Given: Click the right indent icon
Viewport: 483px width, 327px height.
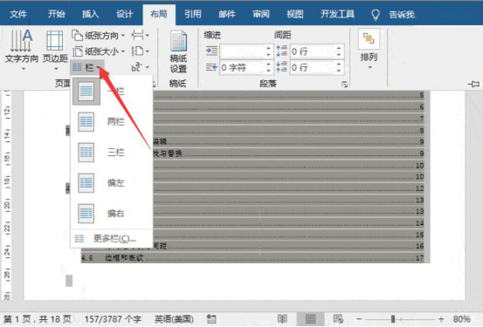Looking at the screenshot, I should coord(211,67).
